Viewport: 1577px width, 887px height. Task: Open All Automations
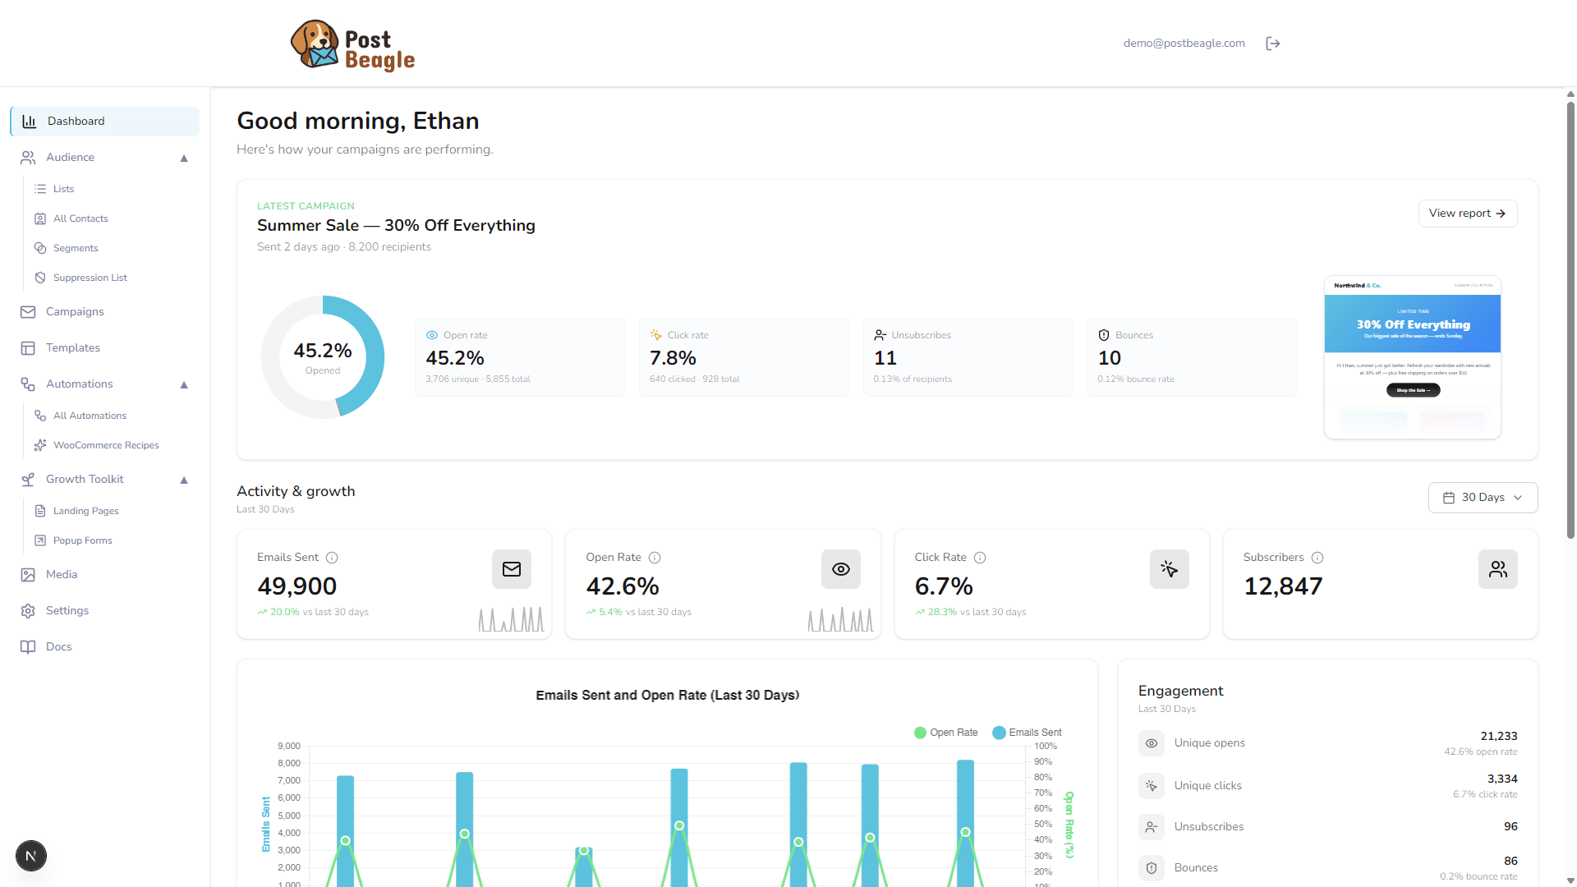[112, 416]
